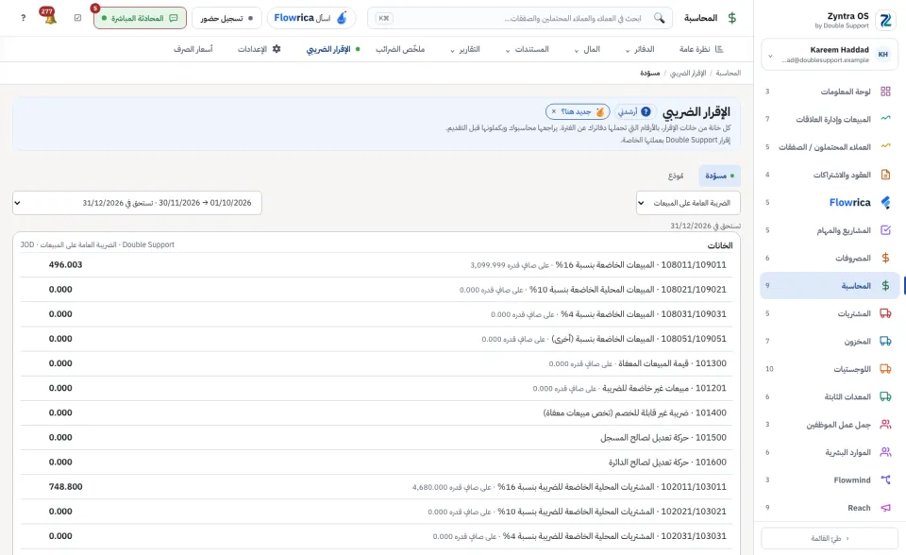Switch to the 'مسوّدة' draft tab
This screenshot has width=906, height=555.
[x=719, y=176]
